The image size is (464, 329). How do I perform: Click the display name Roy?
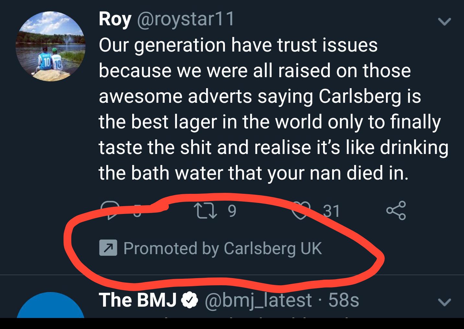tap(115, 19)
